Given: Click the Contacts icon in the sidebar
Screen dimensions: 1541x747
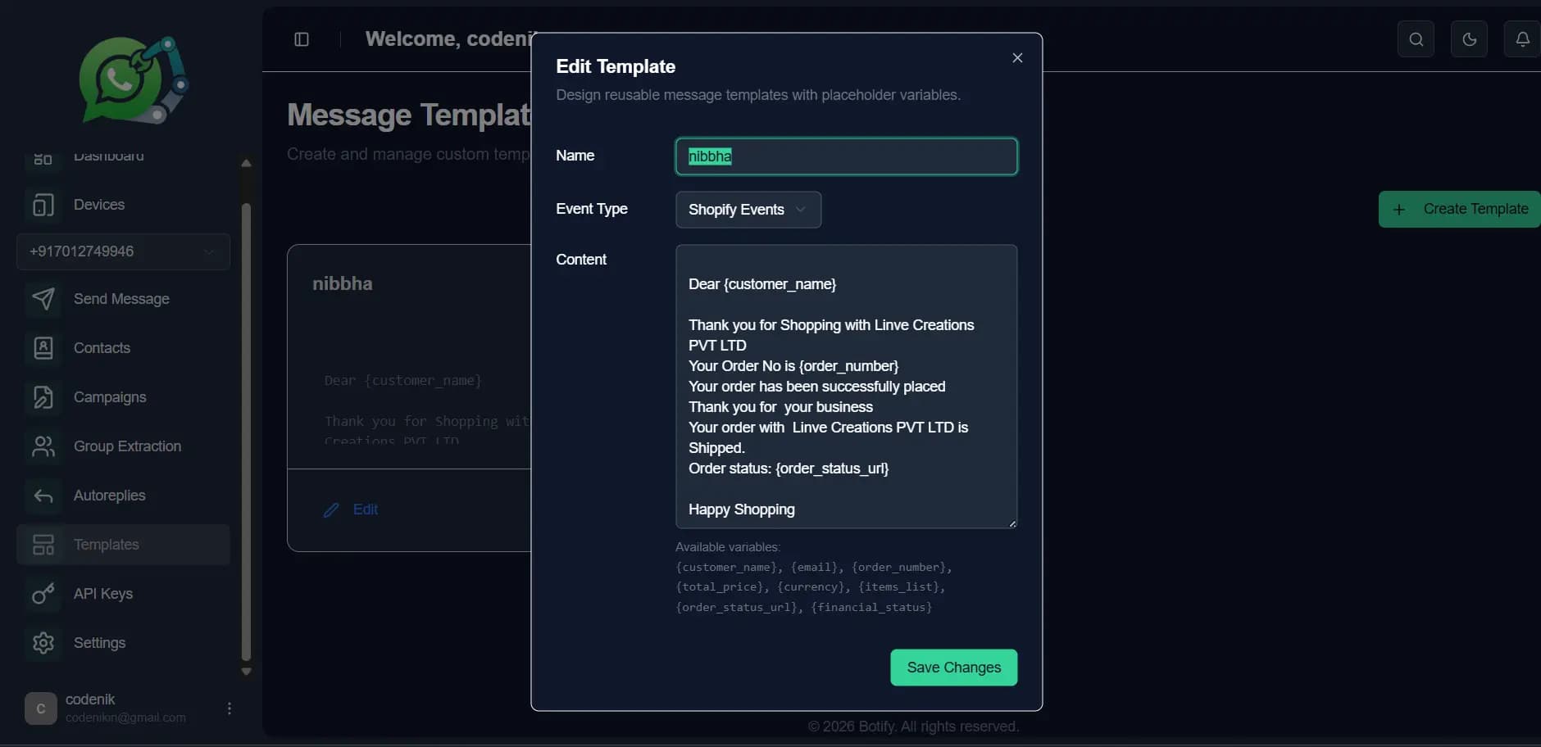Looking at the screenshot, I should [x=43, y=348].
